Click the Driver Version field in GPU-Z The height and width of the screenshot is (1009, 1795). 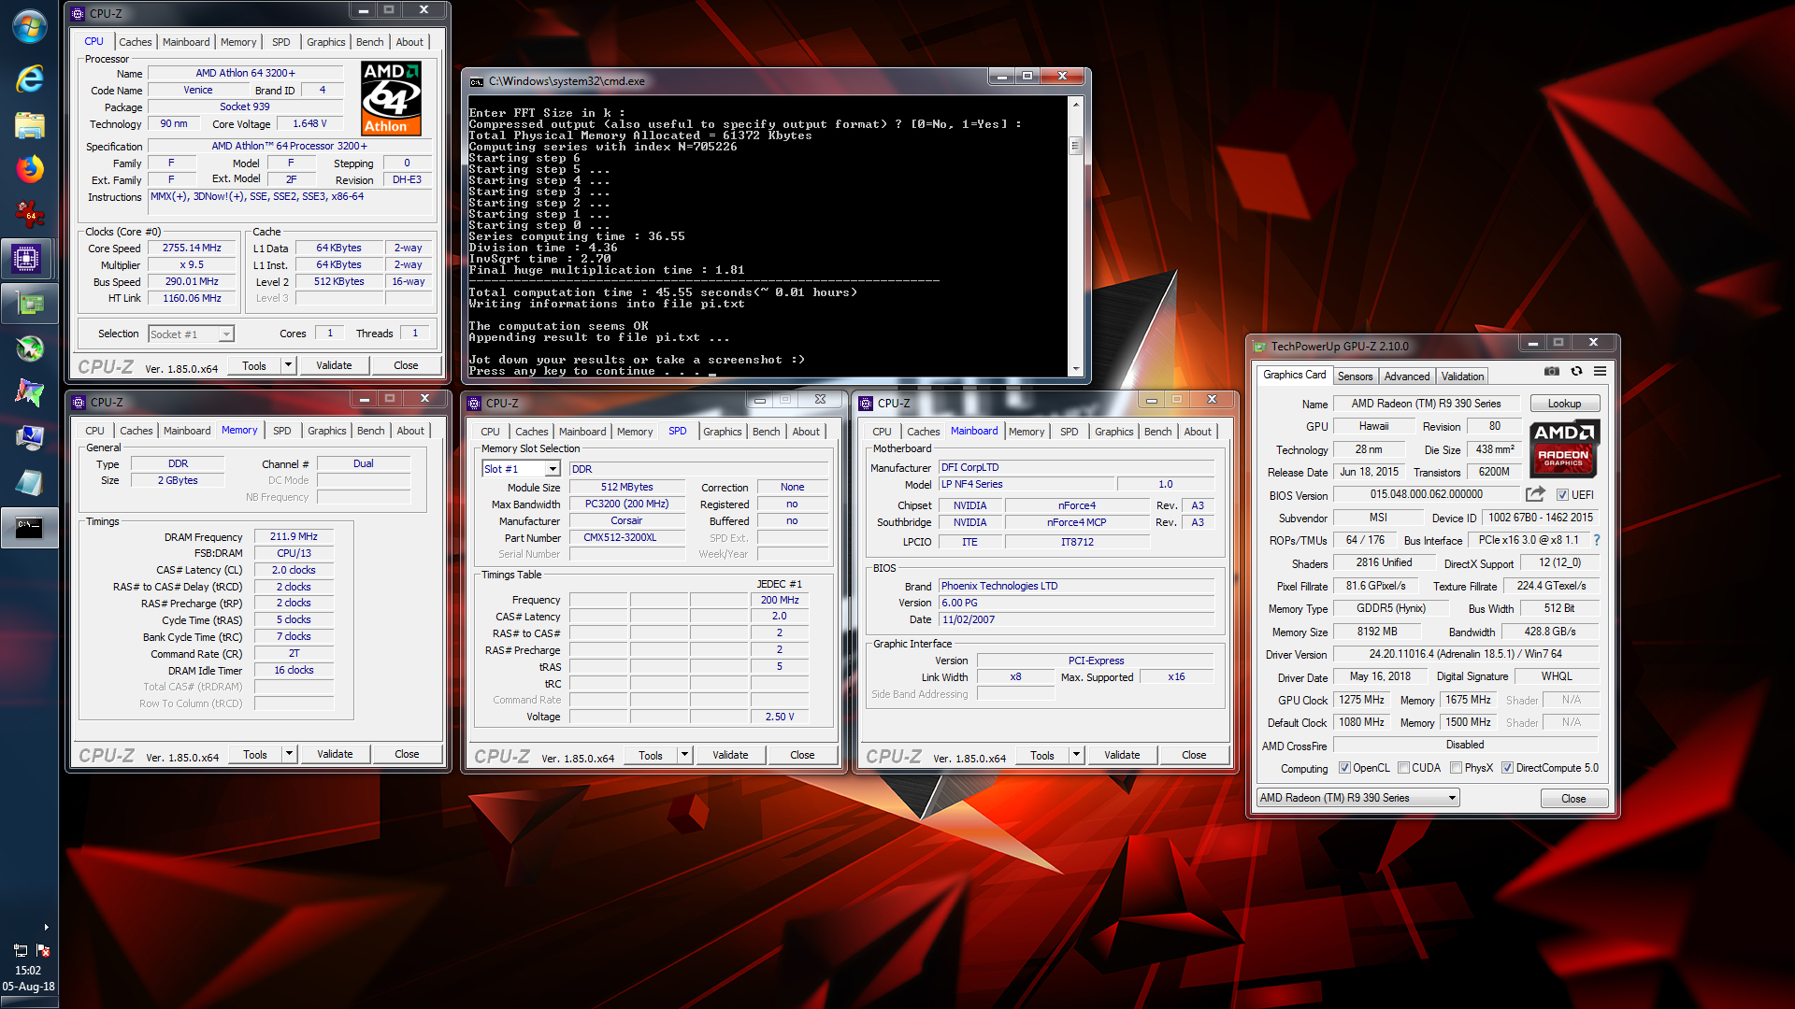pos(1465,654)
